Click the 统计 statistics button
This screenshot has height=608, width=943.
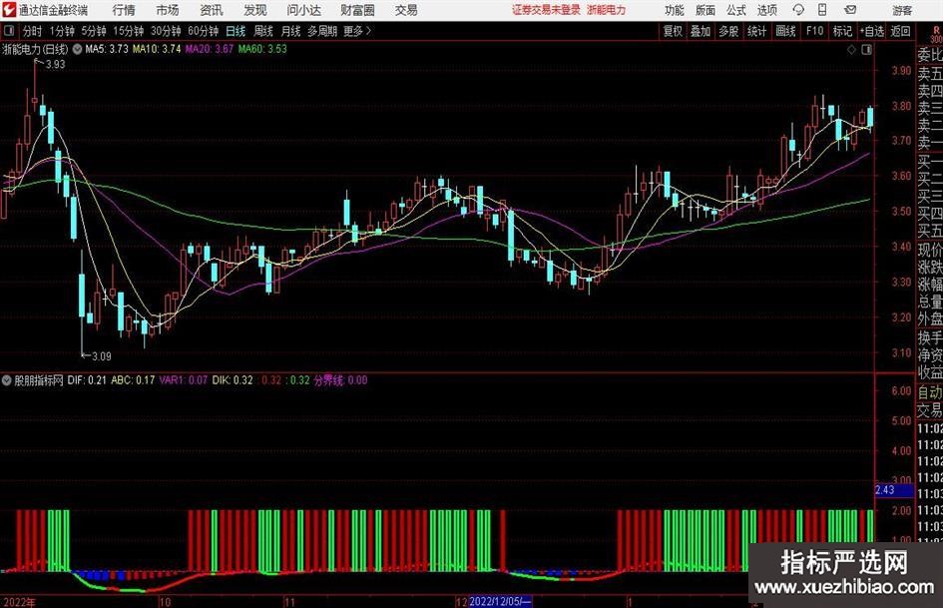tap(756, 31)
